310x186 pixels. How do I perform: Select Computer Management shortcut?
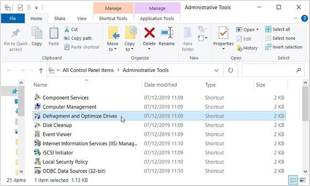pyautogui.click(x=159, y=107)
